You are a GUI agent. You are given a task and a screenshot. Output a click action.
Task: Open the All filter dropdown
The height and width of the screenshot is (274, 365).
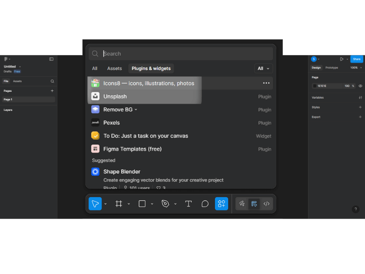(264, 68)
